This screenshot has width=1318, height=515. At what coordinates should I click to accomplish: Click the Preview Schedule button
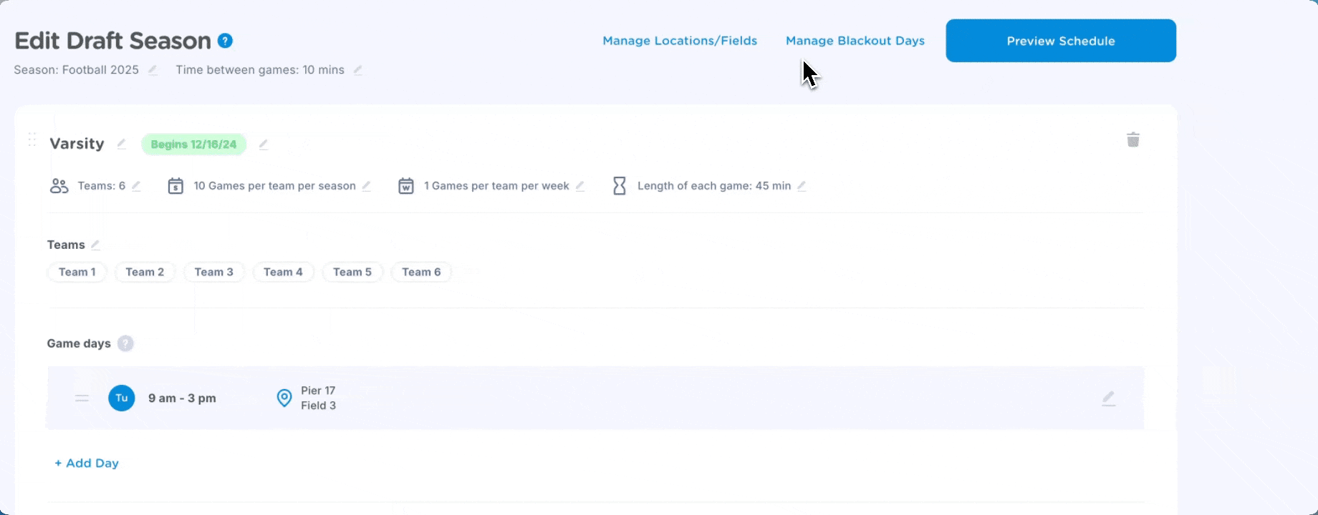(x=1061, y=41)
